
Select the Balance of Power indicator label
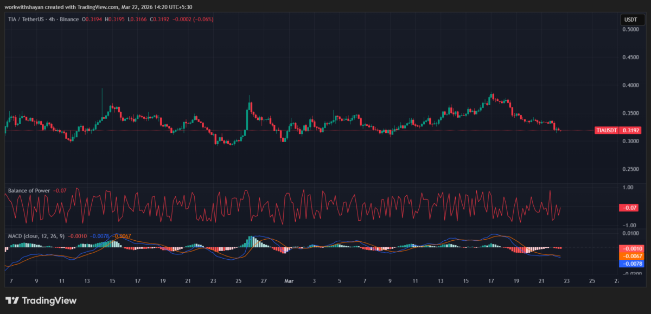(x=30, y=190)
